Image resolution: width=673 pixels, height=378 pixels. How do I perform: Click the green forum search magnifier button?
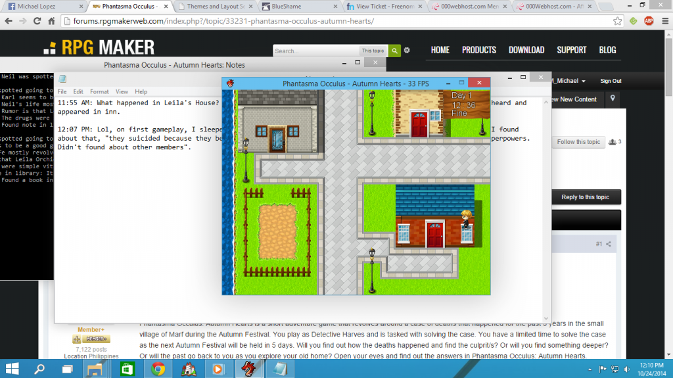[x=394, y=51]
